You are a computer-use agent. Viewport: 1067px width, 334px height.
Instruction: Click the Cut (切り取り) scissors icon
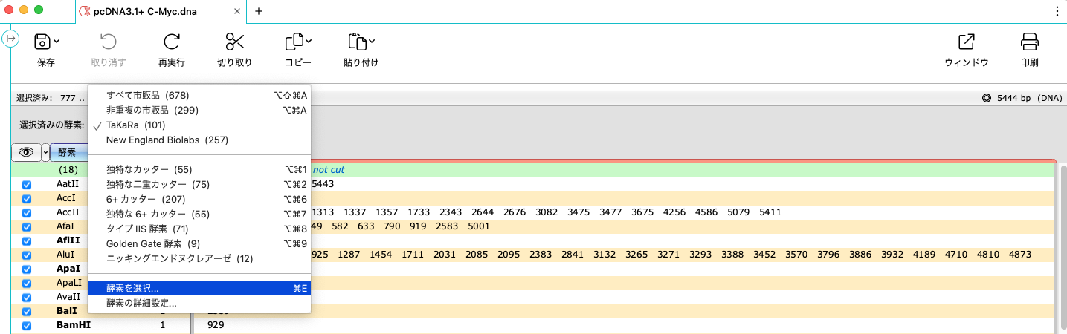coord(234,42)
